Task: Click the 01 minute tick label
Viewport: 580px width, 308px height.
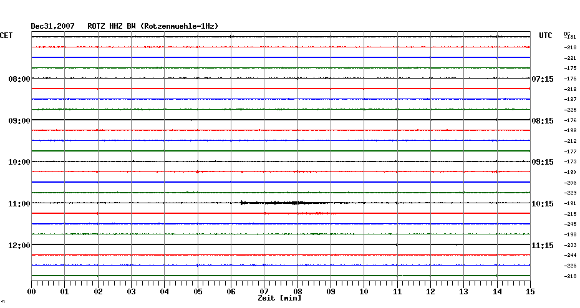Action: coord(64,292)
